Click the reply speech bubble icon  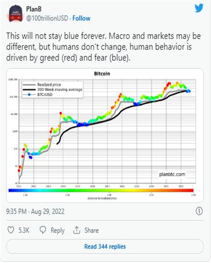click(43, 230)
